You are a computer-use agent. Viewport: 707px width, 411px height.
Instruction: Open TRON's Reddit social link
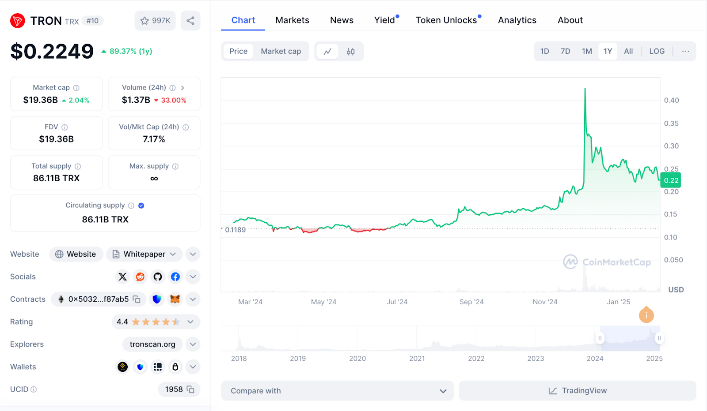tap(140, 276)
